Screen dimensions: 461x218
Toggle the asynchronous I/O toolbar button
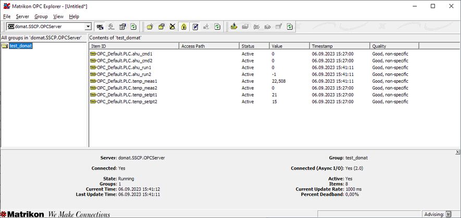[195, 27]
